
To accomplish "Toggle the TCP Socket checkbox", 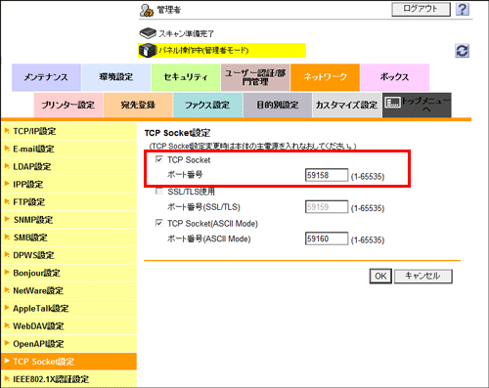I will pos(159,159).
